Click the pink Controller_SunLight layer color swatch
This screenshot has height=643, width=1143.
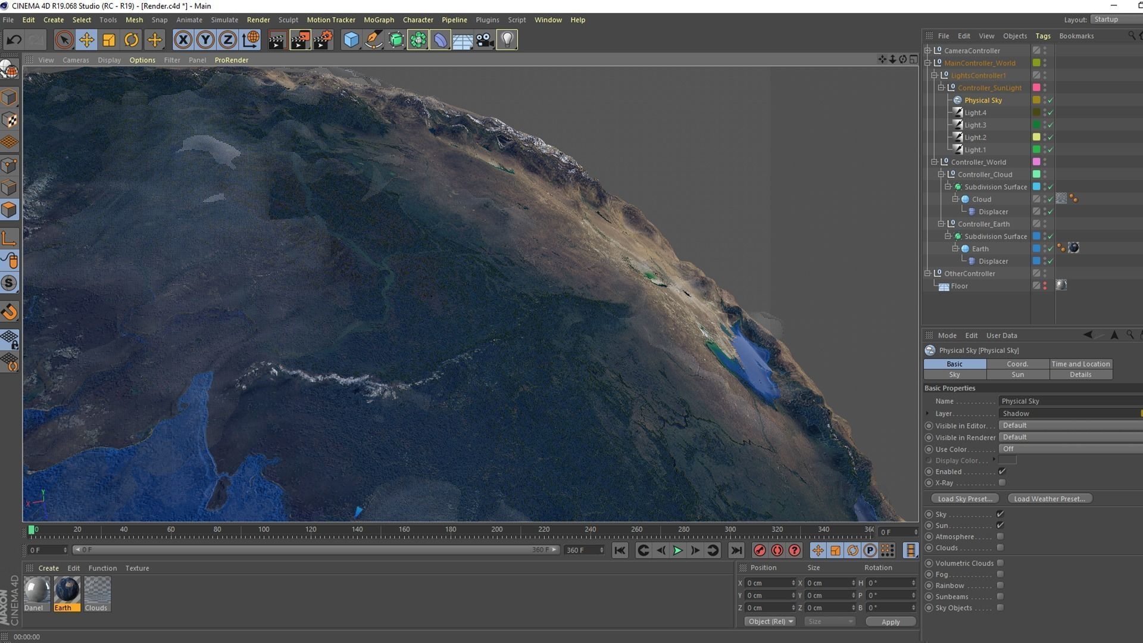pos(1036,88)
